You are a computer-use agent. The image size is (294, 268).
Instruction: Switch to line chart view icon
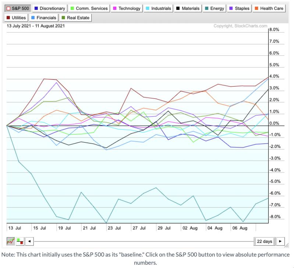(x=11, y=241)
